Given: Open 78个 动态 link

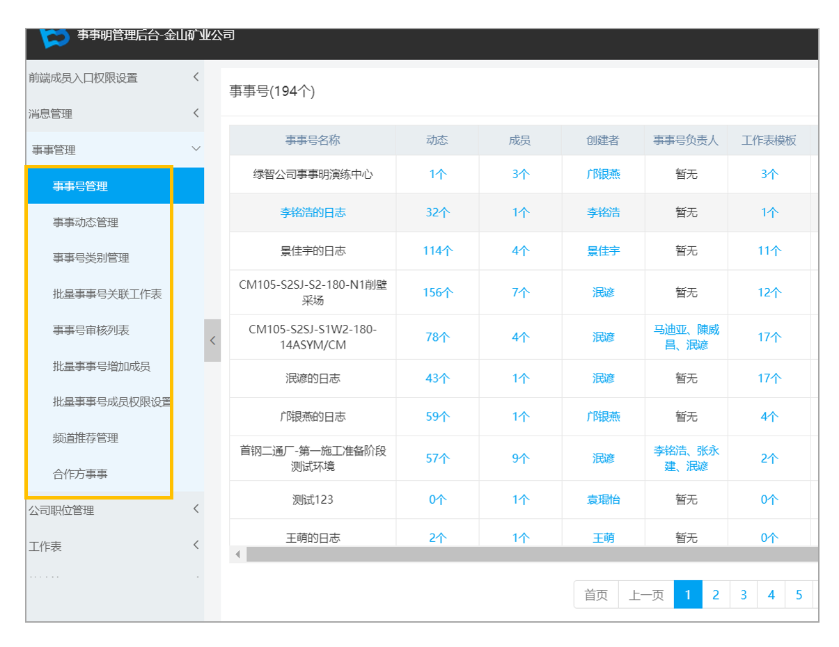Looking at the screenshot, I should point(437,337).
